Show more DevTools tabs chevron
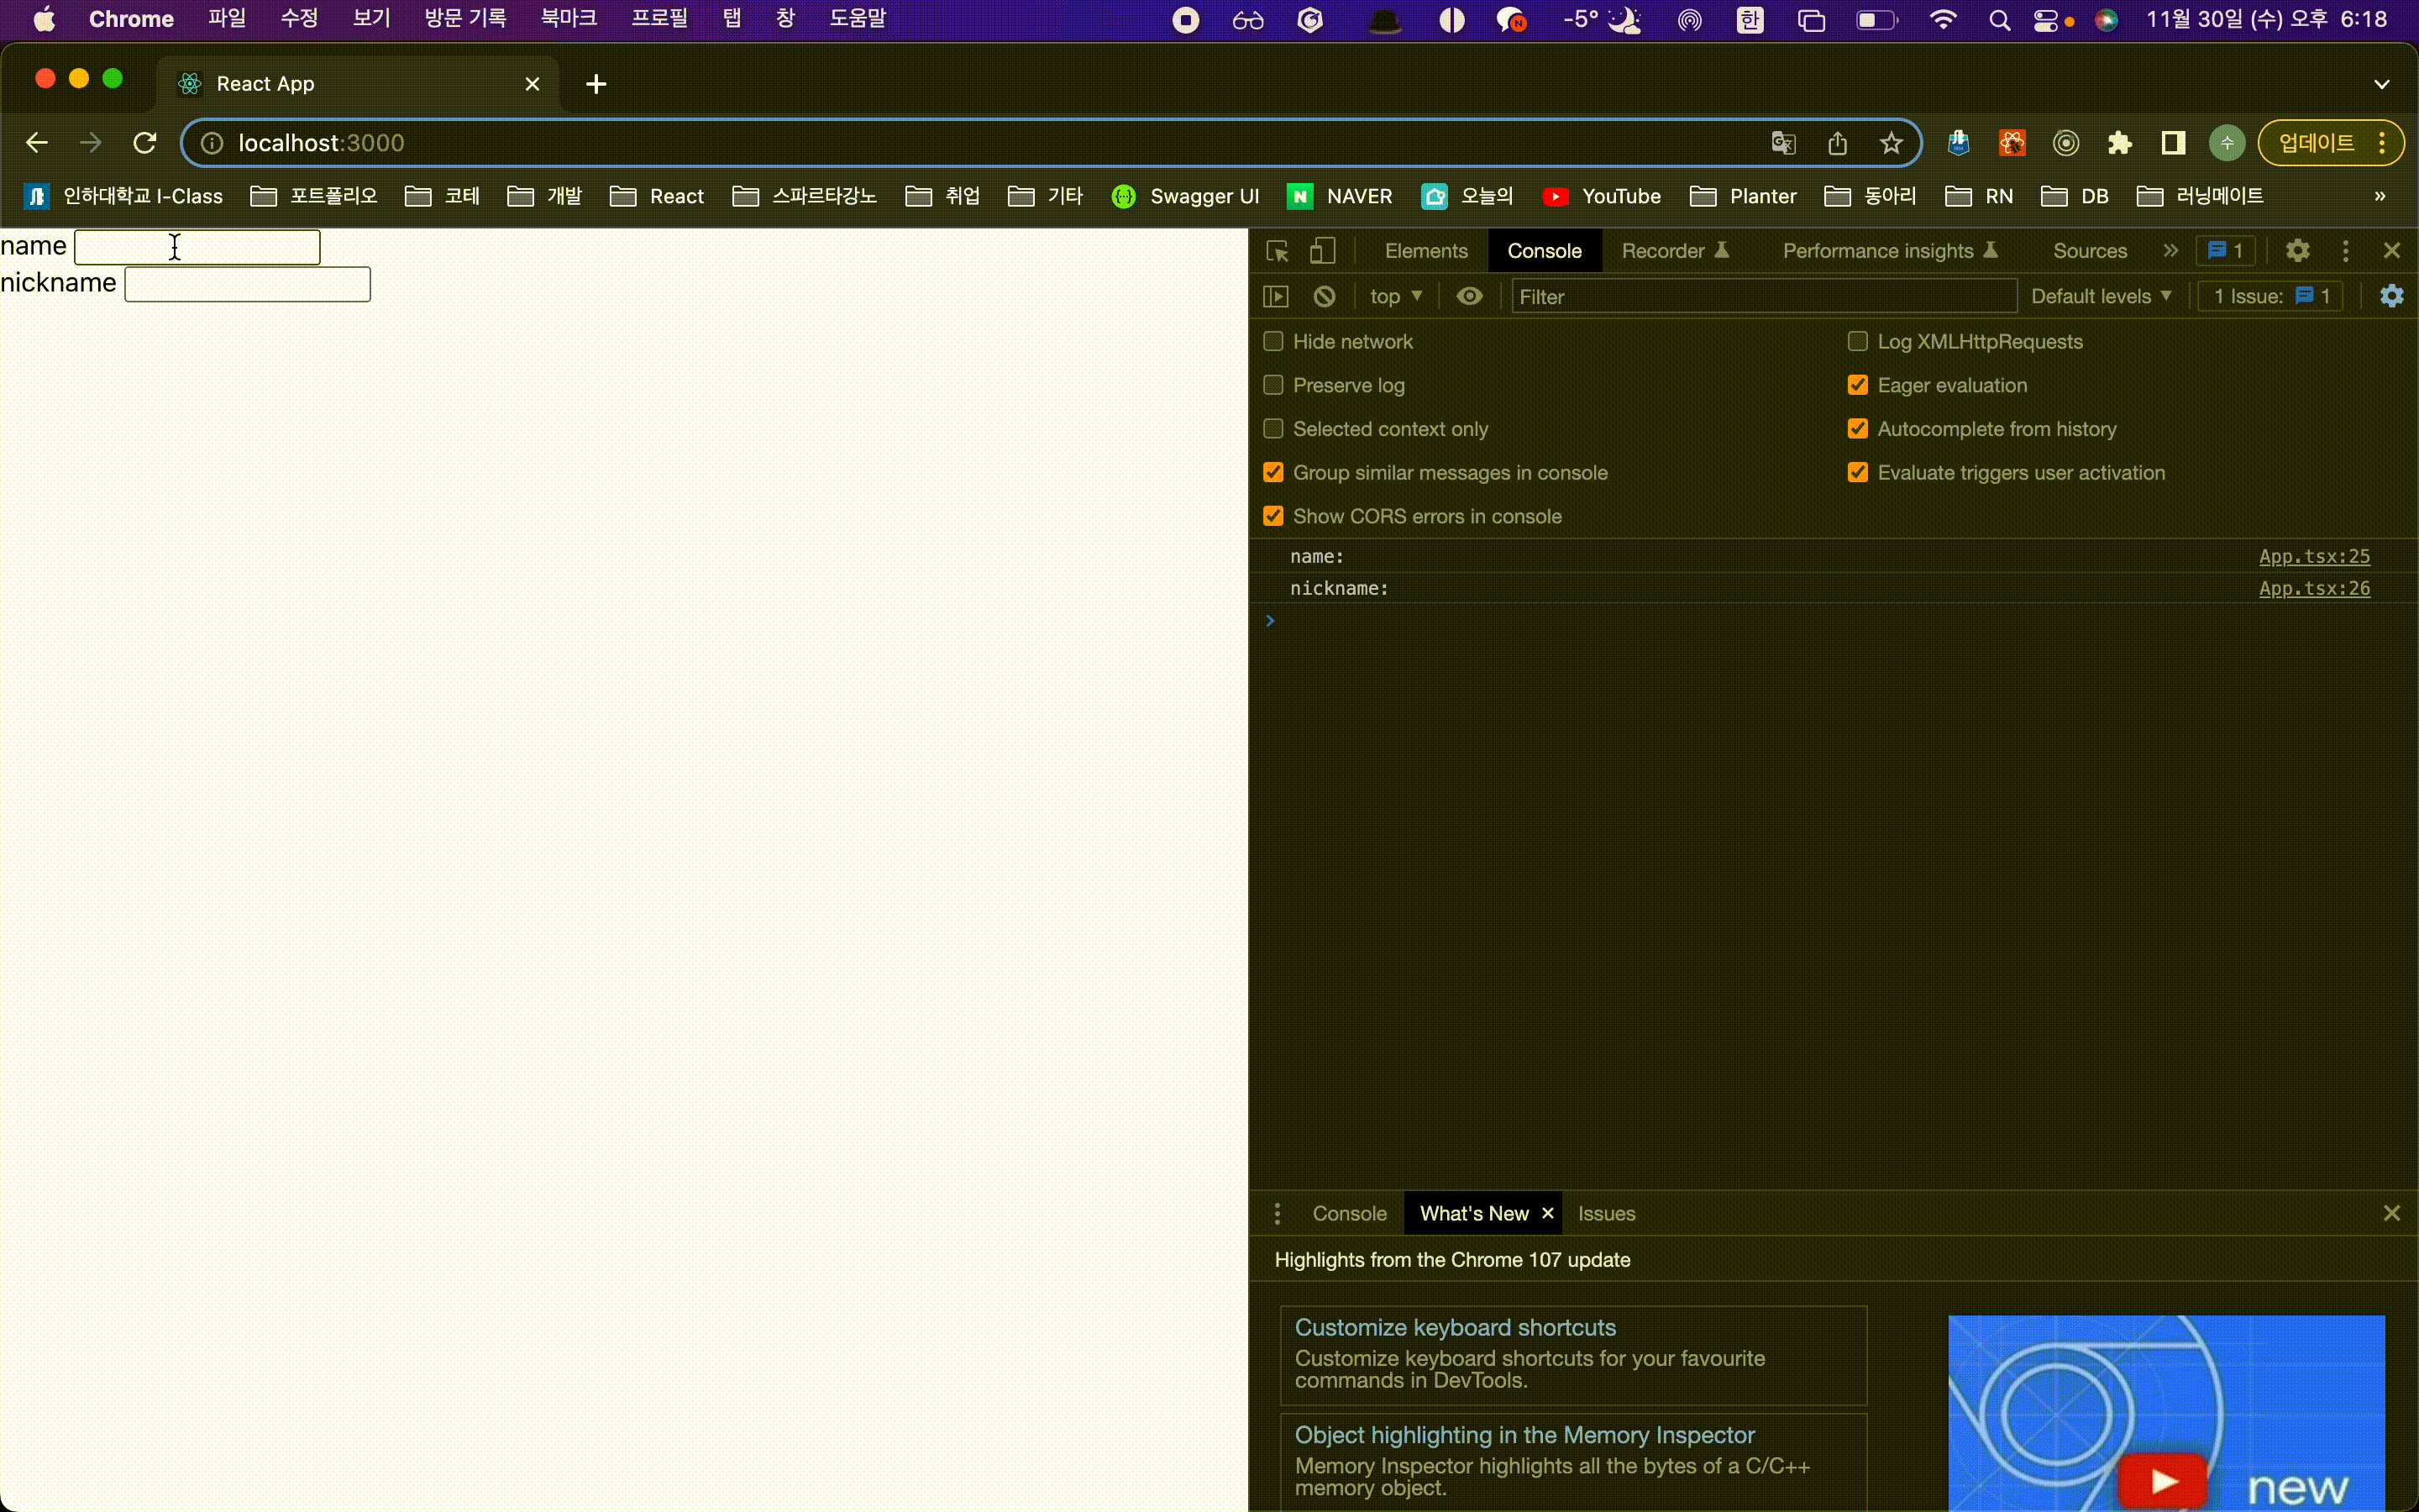The image size is (2419, 1512). (2170, 251)
